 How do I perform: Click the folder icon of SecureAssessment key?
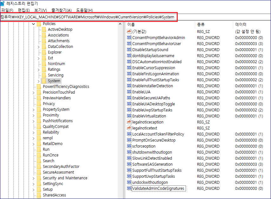click(x=39, y=172)
